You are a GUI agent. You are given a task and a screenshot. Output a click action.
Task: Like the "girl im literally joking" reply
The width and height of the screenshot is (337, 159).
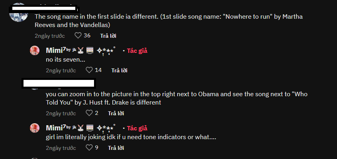[x=89, y=148]
